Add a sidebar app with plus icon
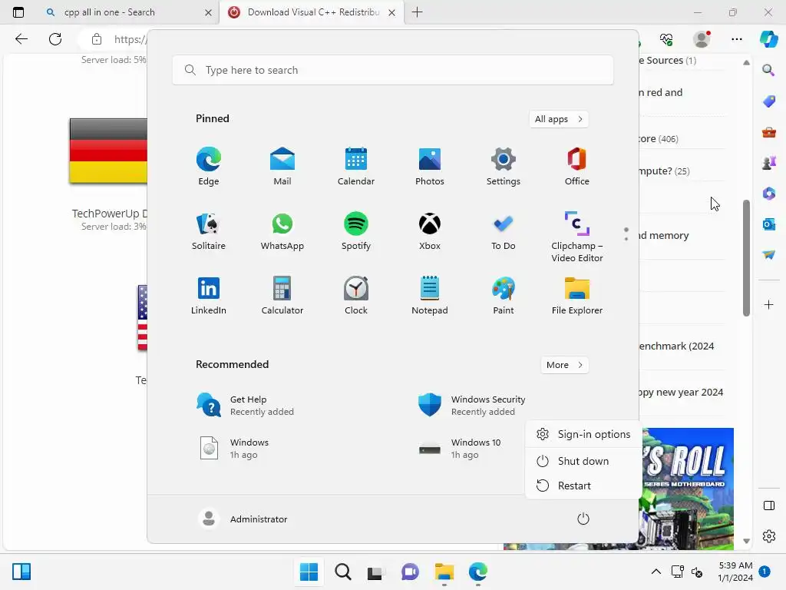This screenshot has height=590, width=786. [x=768, y=304]
